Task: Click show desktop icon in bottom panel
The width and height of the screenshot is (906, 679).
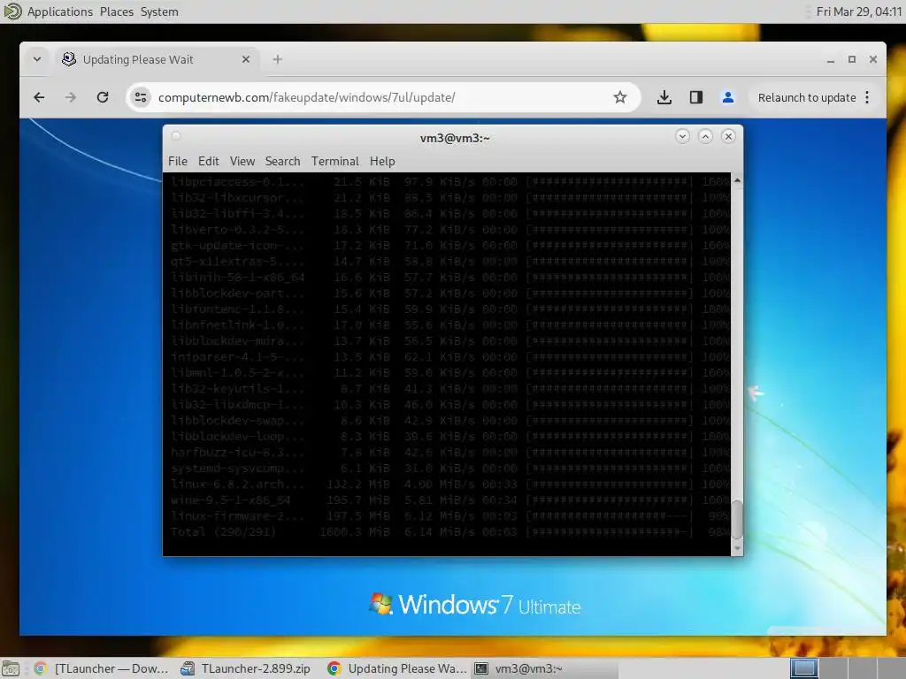Action: (x=11, y=668)
